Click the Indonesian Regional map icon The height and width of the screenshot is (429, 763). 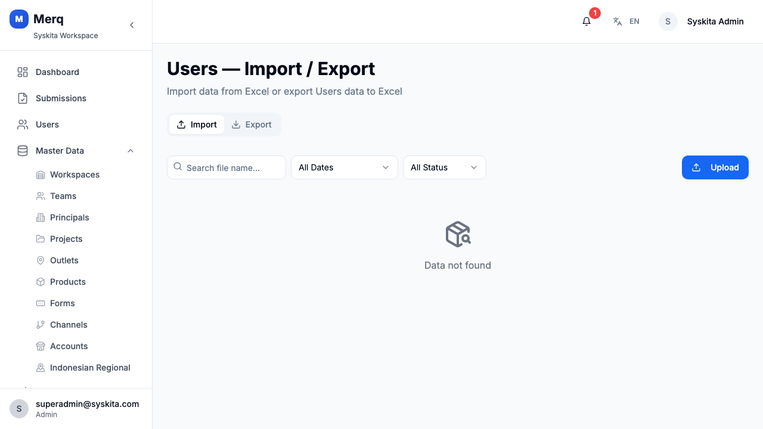(x=41, y=368)
